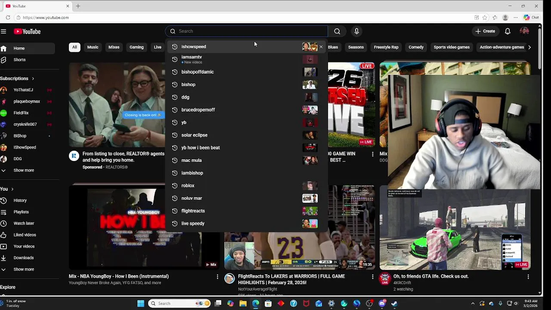The image size is (551, 310).
Task: Select the Mixes filter chip
Action: pos(114,47)
